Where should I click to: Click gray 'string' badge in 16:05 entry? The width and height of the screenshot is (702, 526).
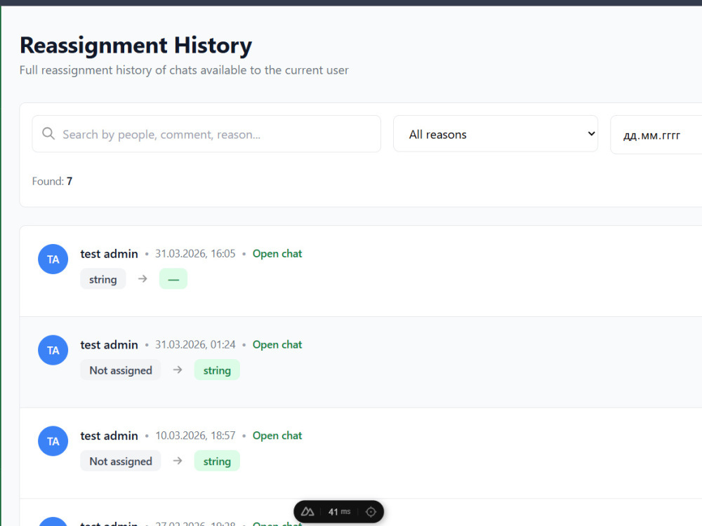pyautogui.click(x=103, y=279)
